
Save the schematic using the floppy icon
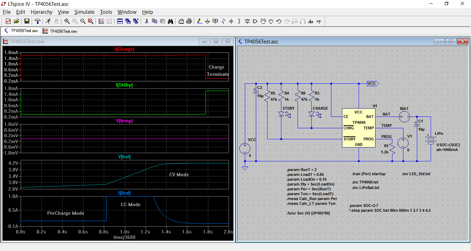27,21
